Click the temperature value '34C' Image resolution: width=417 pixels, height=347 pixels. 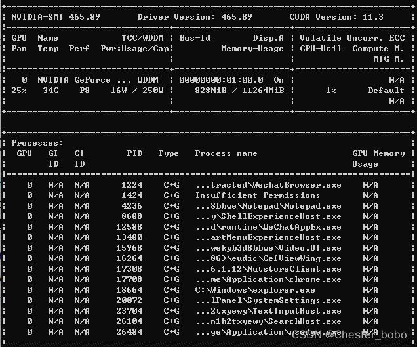(x=50, y=91)
